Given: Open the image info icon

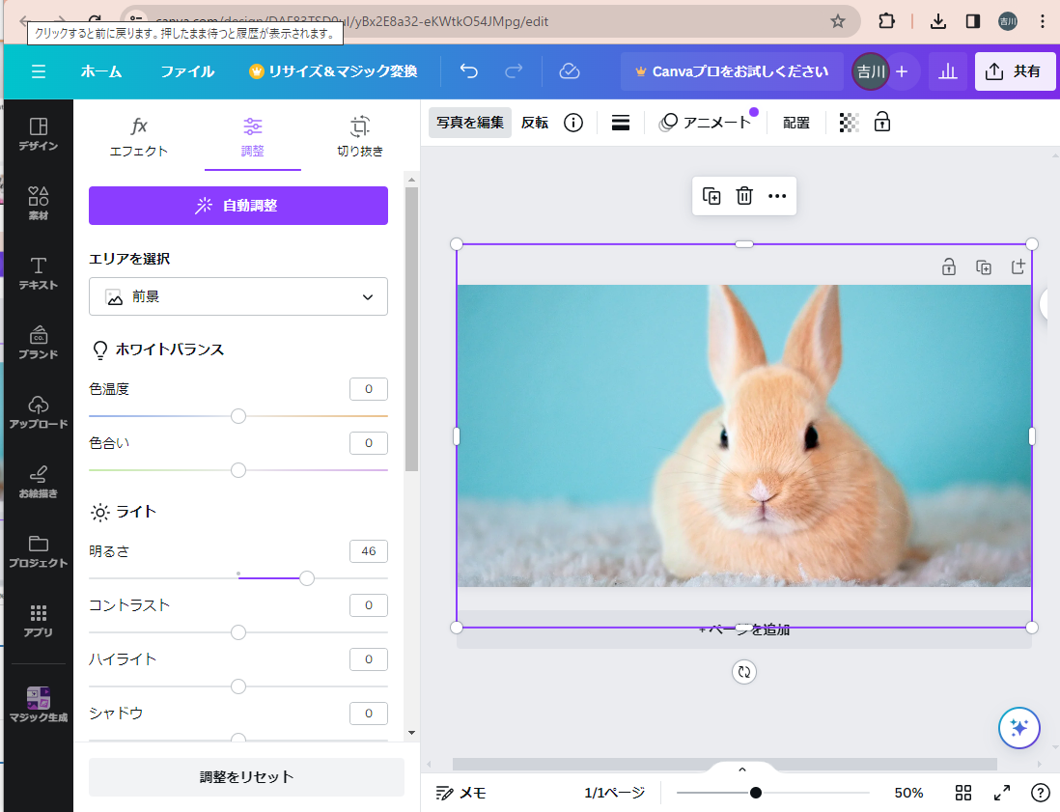Looking at the screenshot, I should point(573,123).
